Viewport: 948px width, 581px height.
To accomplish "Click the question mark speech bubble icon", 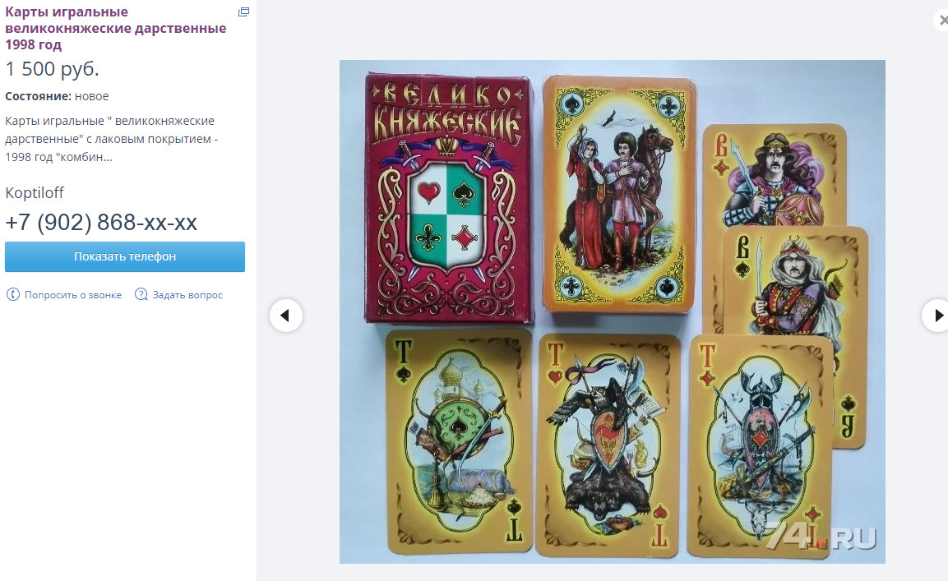I will point(141,294).
